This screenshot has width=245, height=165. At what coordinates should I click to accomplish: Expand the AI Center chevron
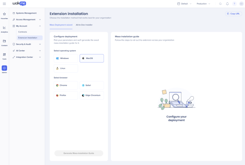(x=40, y=51)
